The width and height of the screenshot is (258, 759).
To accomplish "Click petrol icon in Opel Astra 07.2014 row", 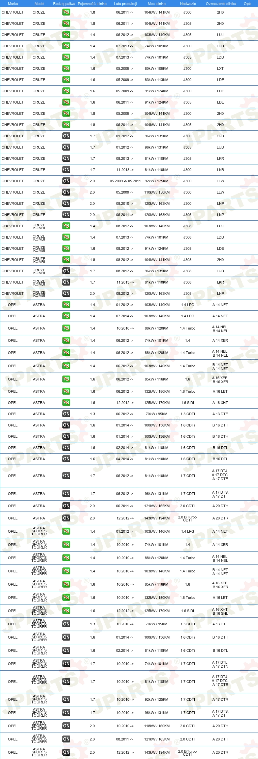I will click(66, 316).
